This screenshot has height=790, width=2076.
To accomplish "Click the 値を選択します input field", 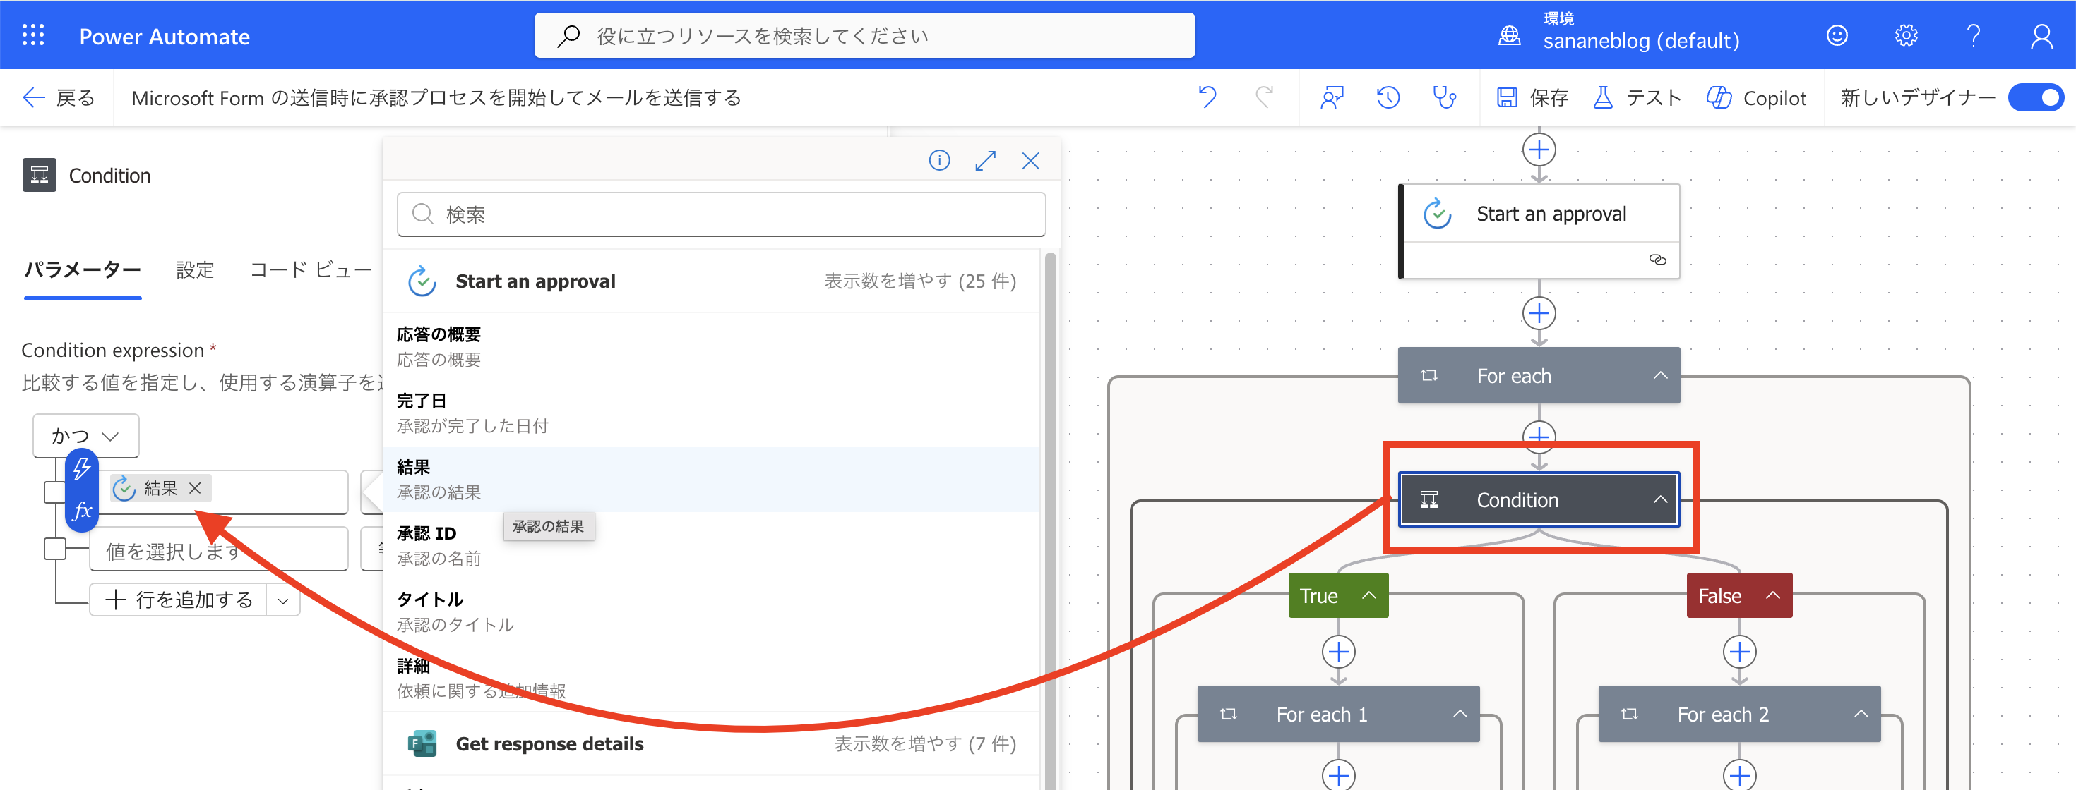I will [x=218, y=551].
